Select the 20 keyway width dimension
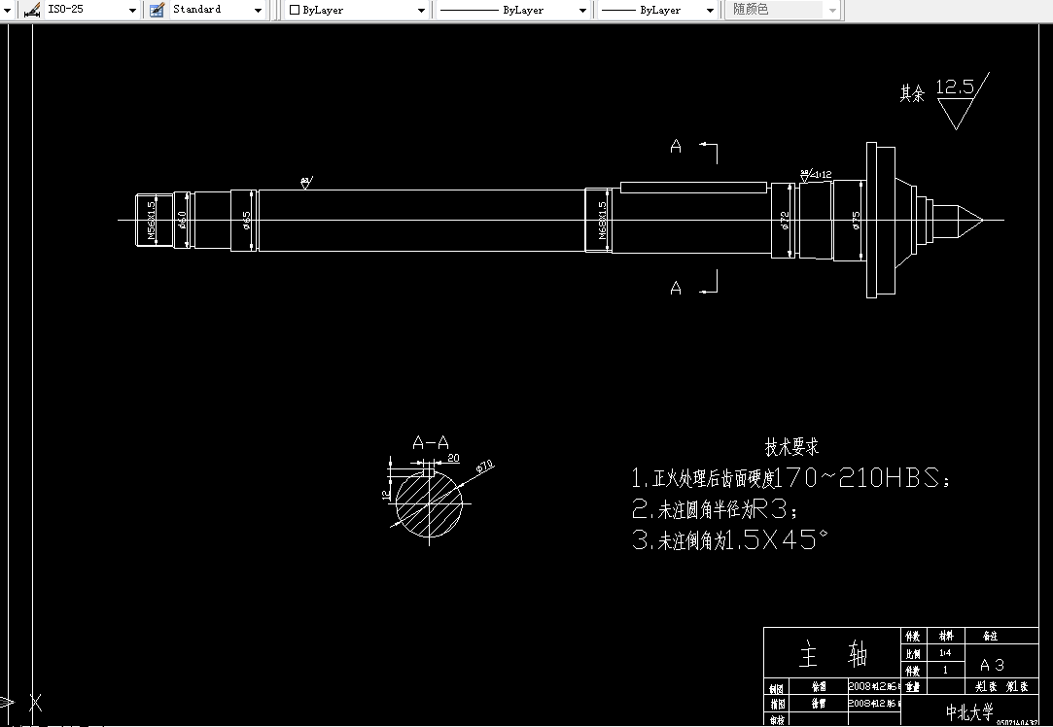This screenshot has width=1053, height=727. tap(453, 458)
